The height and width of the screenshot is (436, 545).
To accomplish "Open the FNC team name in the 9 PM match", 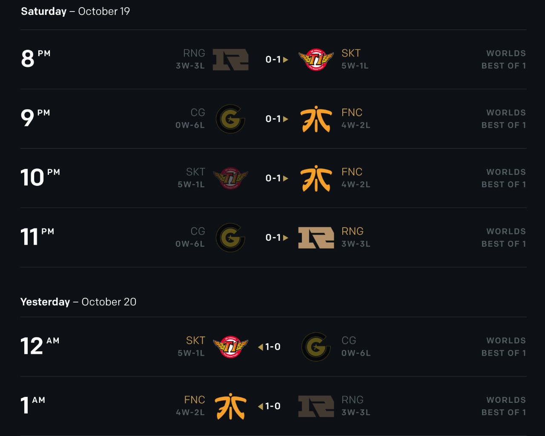I will pyautogui.click(x=352, y=113).
